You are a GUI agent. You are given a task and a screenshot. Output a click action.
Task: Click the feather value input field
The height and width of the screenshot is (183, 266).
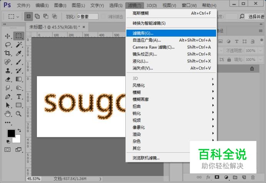(88, 17)
